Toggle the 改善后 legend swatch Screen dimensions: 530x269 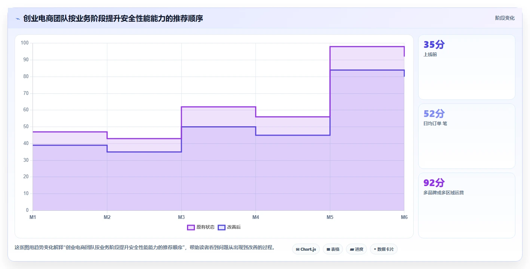(x=222, y=227)
